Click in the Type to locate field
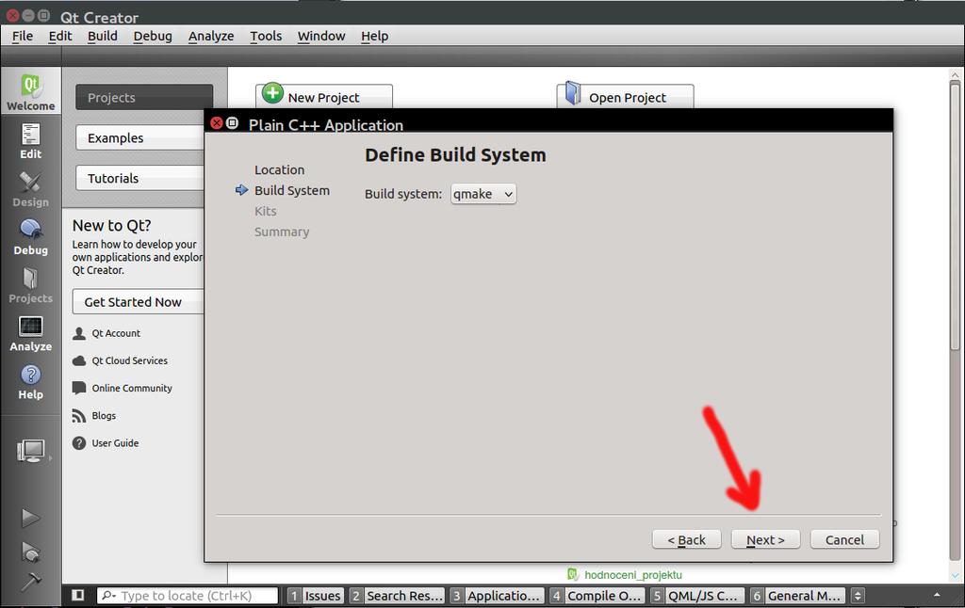 coord(188,595)
